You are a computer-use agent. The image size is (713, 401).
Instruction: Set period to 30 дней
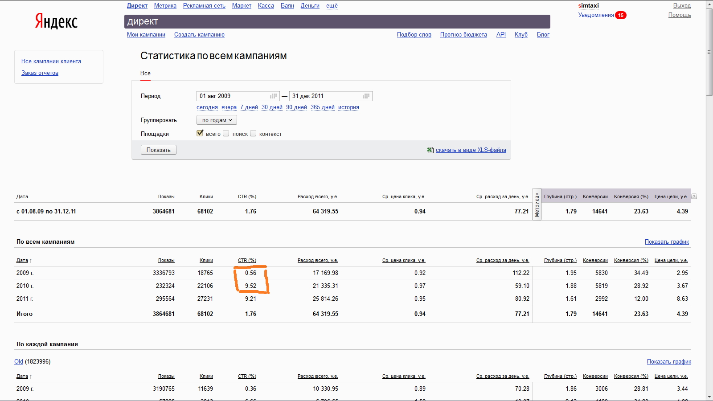coord(272,107)
